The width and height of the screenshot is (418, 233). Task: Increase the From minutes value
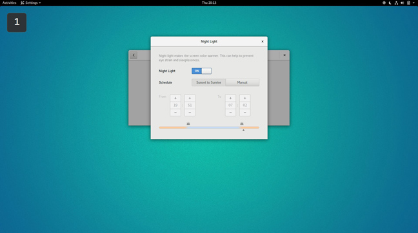pos(190,98)
